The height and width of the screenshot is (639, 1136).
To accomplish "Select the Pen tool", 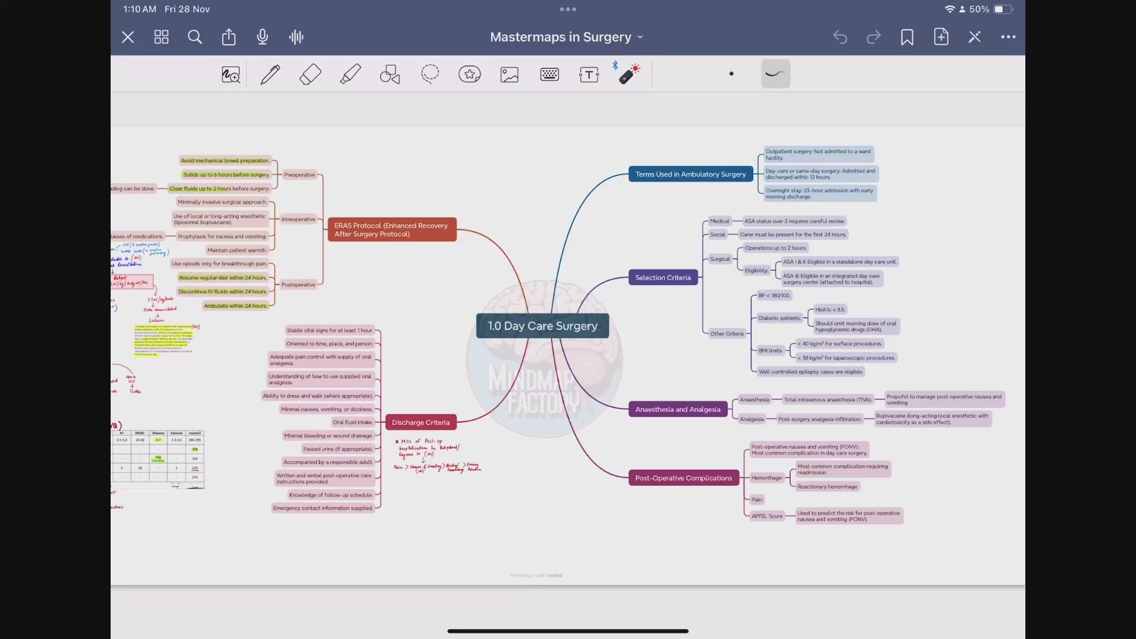I will [270, 75].
